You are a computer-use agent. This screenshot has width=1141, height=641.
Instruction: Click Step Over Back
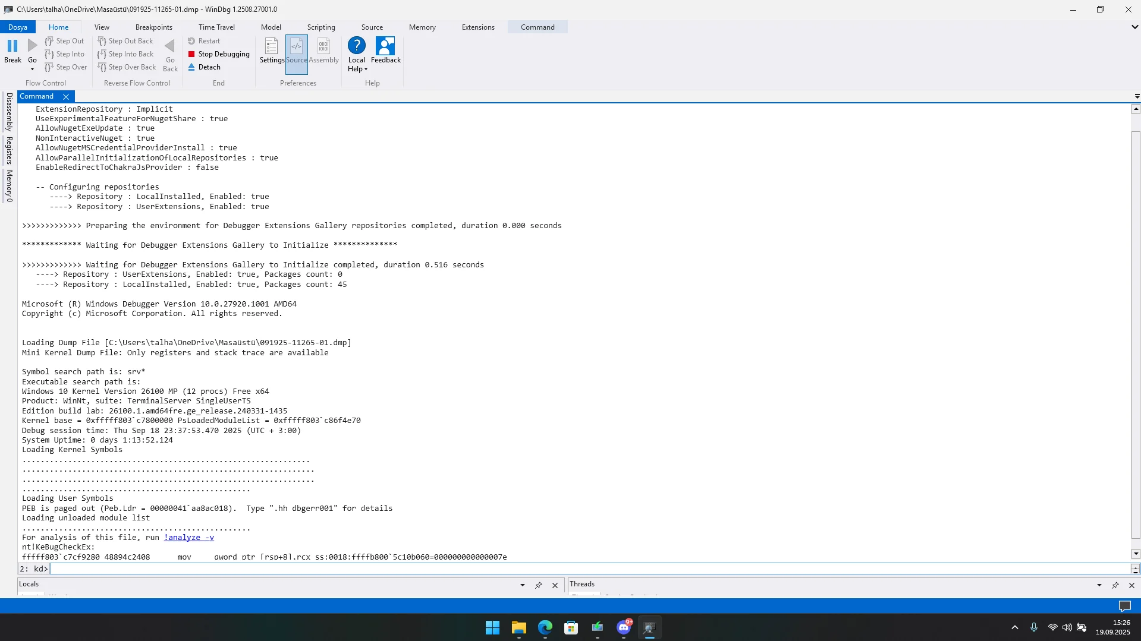127,67
